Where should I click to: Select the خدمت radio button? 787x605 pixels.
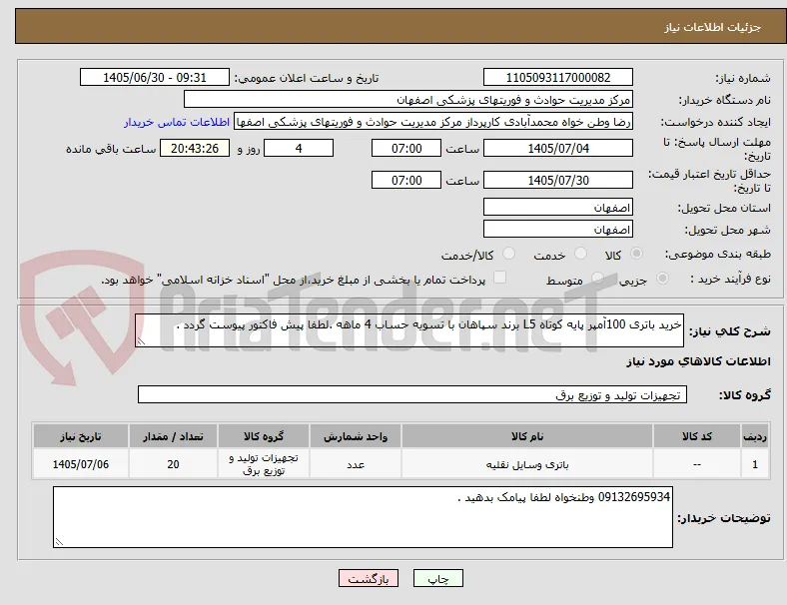[x=580, y=254]
